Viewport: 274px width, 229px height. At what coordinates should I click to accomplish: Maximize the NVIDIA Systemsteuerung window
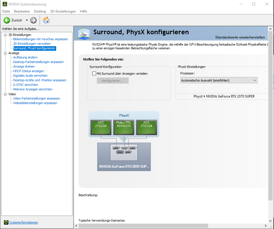click(x=254, y=4)
